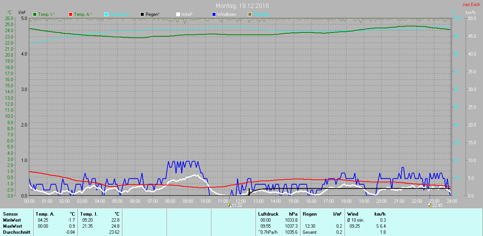Click the date title Montag, 19.12.2016
The image size is (483, 236).
click(x=242, y=6)
